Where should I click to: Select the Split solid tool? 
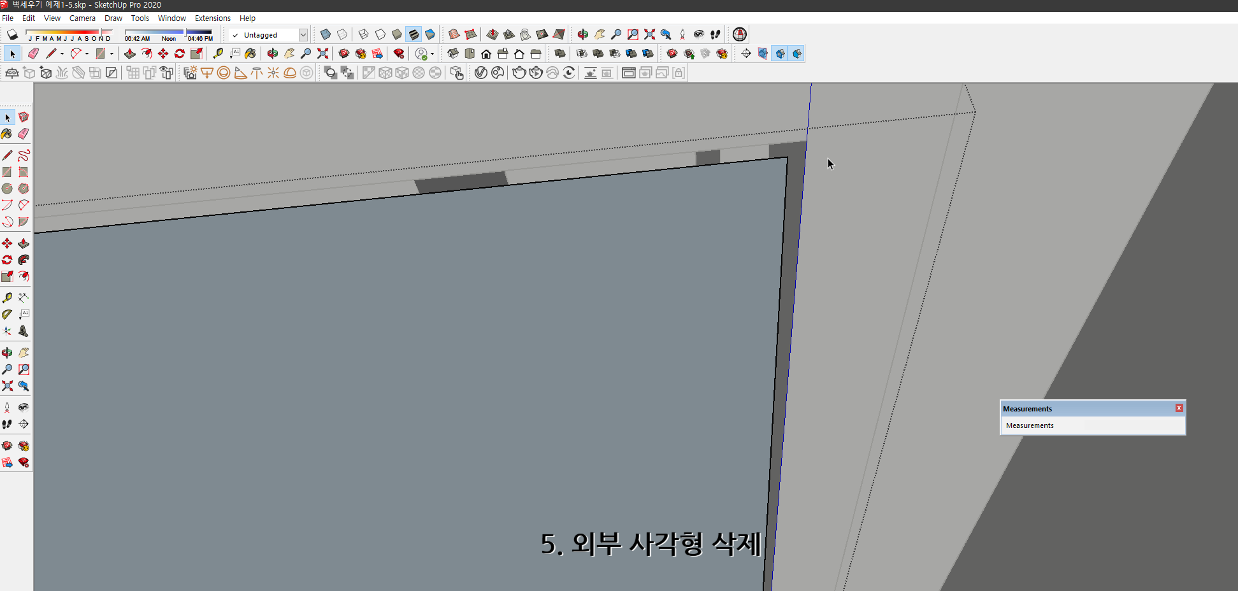[x=648, y=53]
